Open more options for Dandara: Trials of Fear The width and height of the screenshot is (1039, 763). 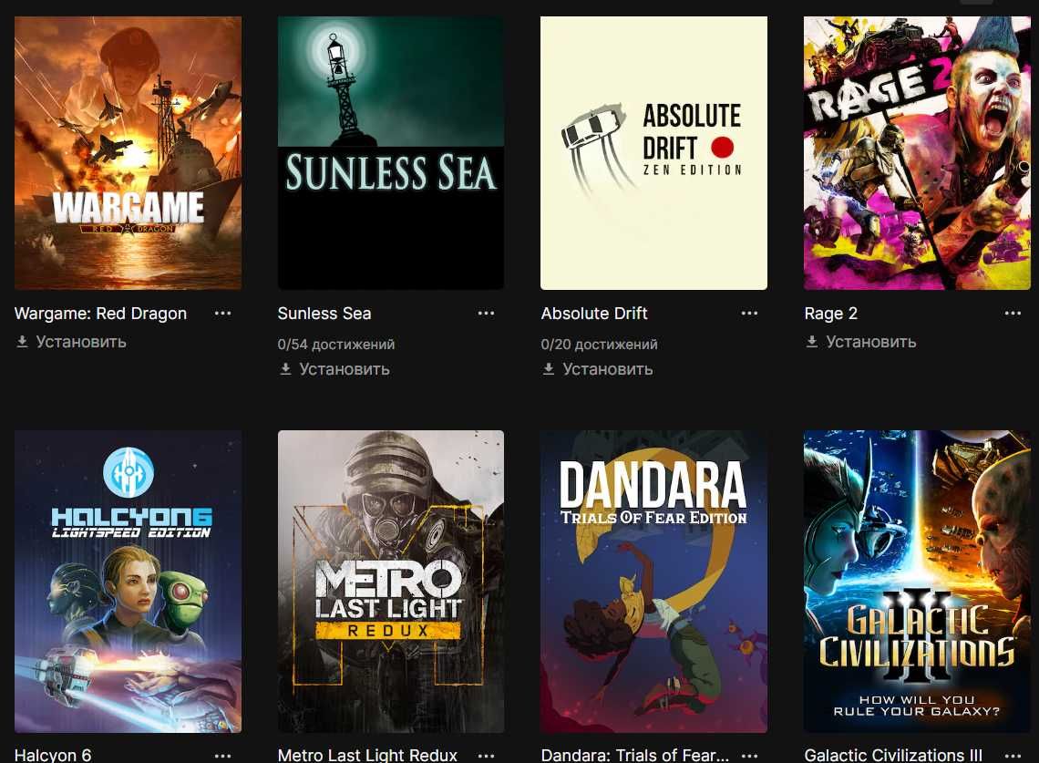[x=749, y=755]
